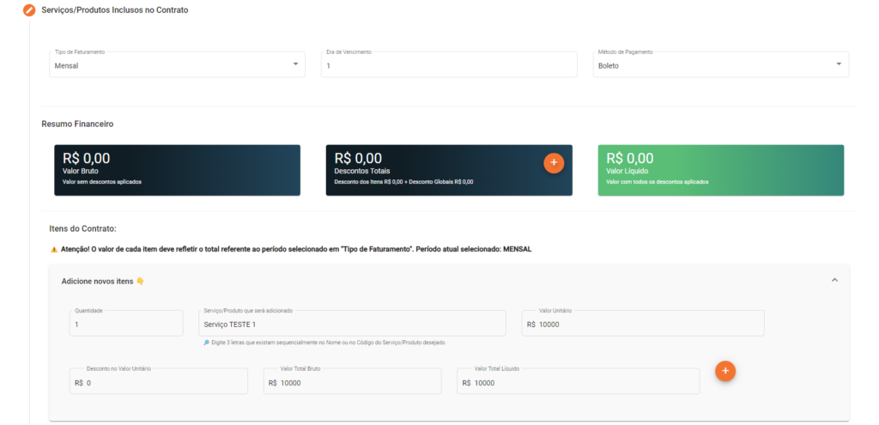The width and height of the screenshot is (879, 425).
Task: Add discount via plus button on Descontos Totais
Action: pos(554,162)
